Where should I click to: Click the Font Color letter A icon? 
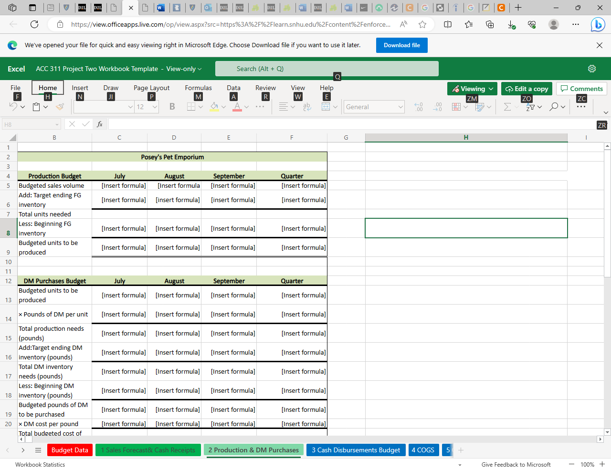click(x=237, y=107)
